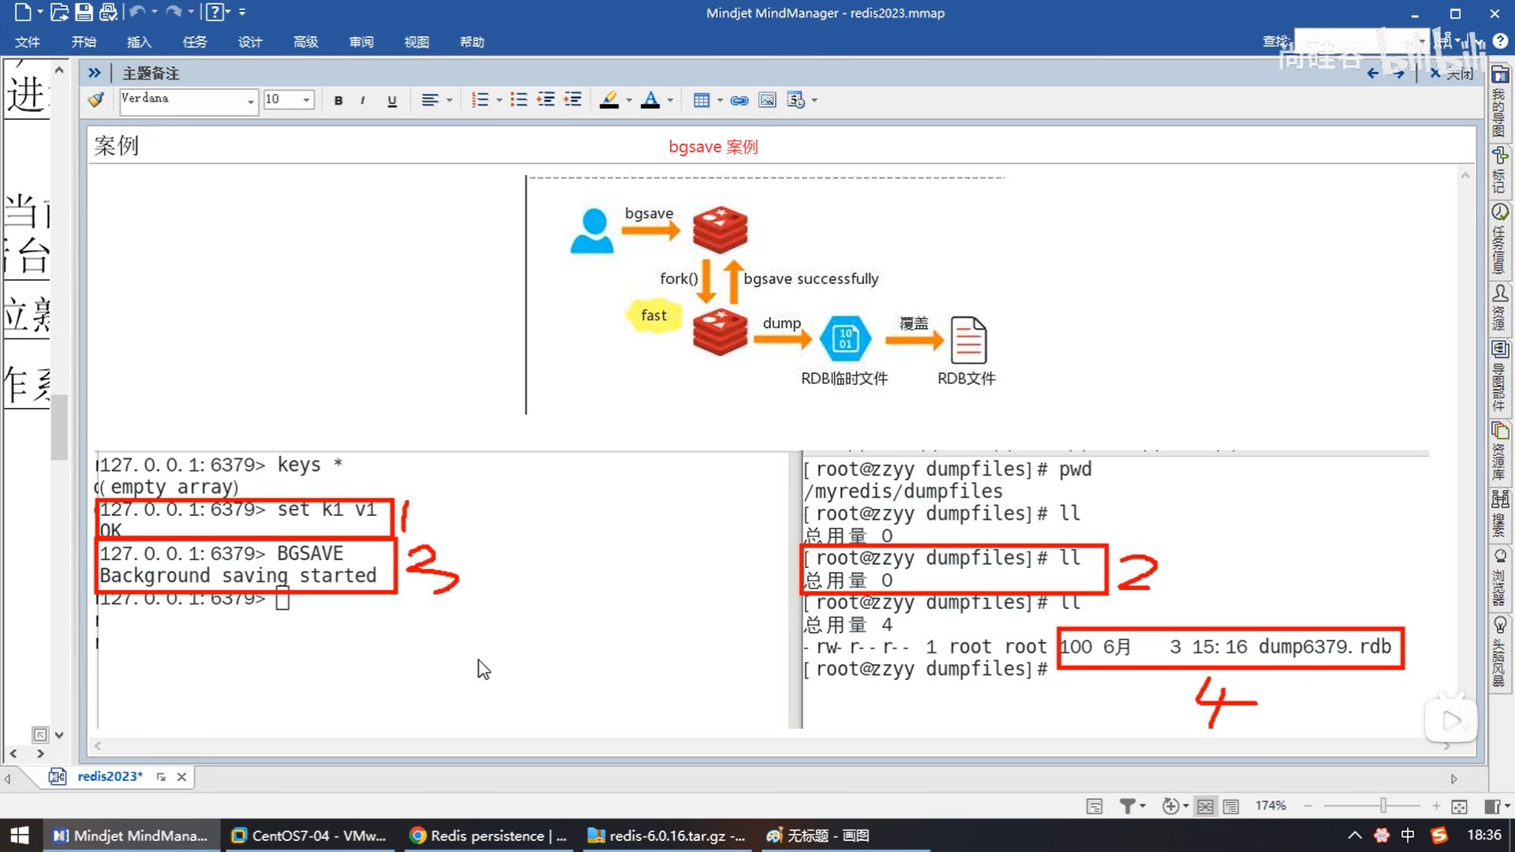Click the numbered list icon
Viewport: 1515px width, 852px height.
(480, 100)
